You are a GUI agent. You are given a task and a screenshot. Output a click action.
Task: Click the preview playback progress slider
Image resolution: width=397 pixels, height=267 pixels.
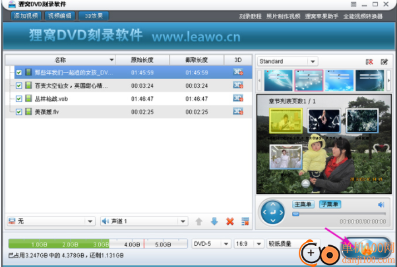pyautogui.click(x=339, y=214)
